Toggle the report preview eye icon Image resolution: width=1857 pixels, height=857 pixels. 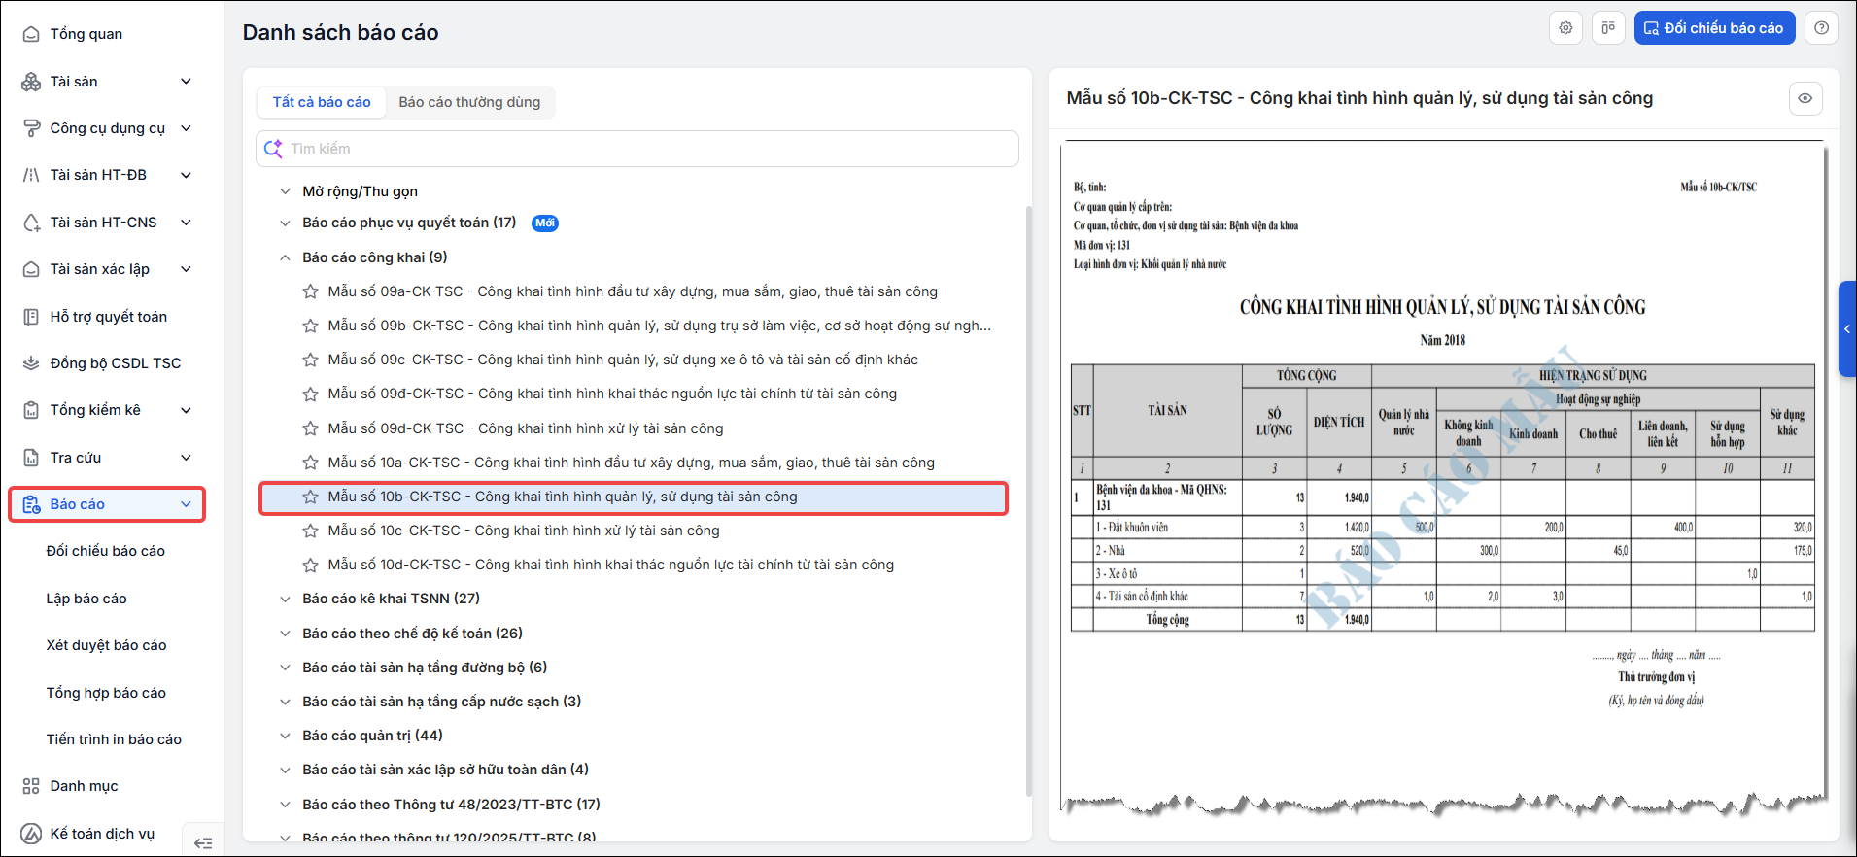(1805, 98)
